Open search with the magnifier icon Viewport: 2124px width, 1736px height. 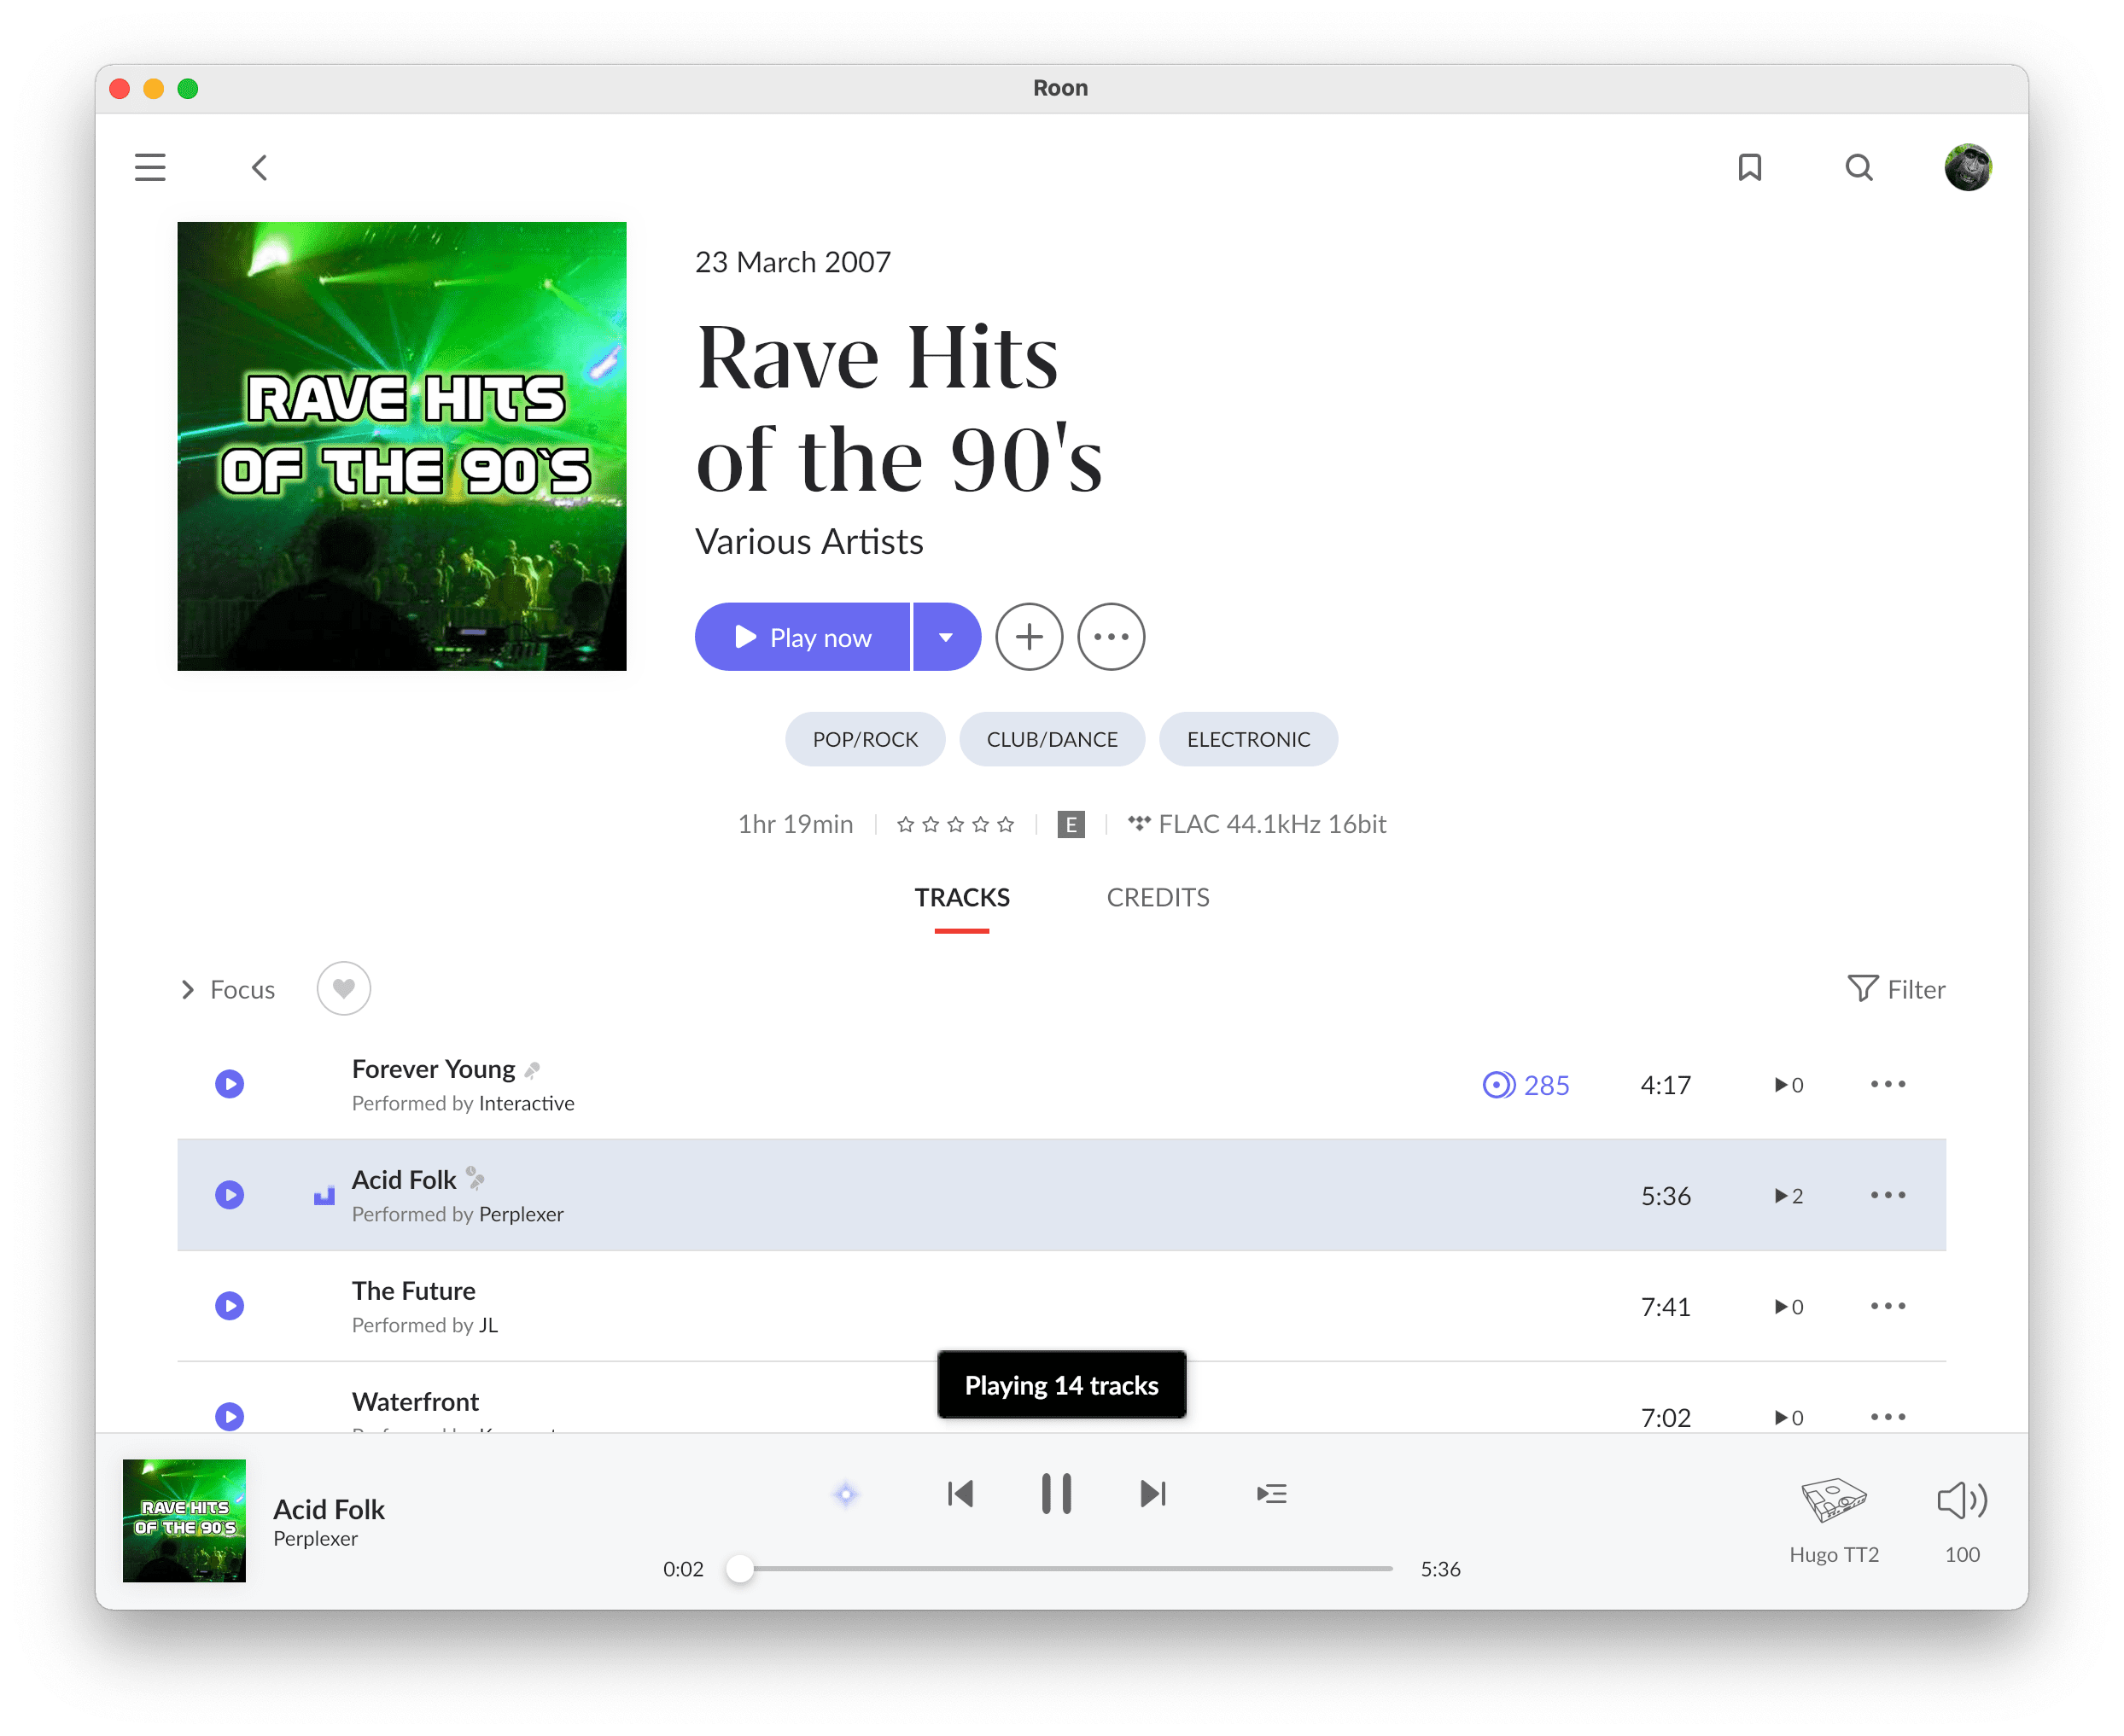pyautogui.click(x=1858, y=167)
